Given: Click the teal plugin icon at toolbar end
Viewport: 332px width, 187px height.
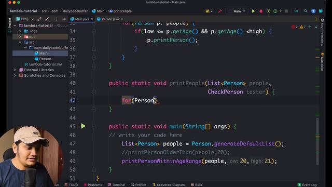Looking at the screenshot, I should coord(321,11).
